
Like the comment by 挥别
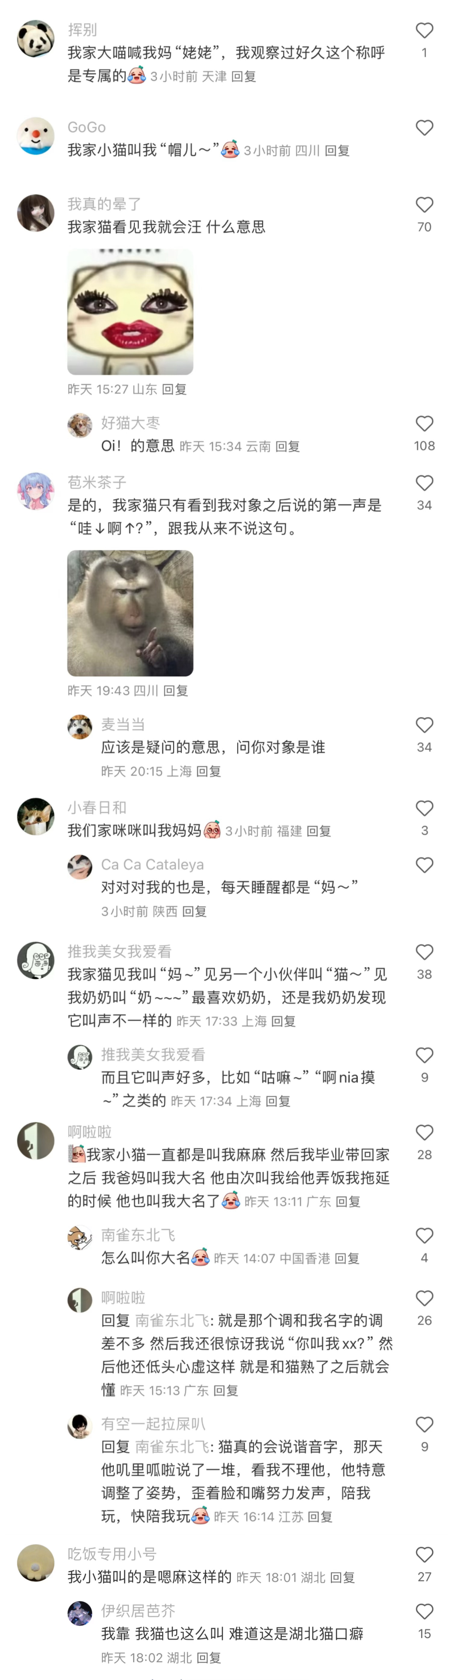pos(424,30)
